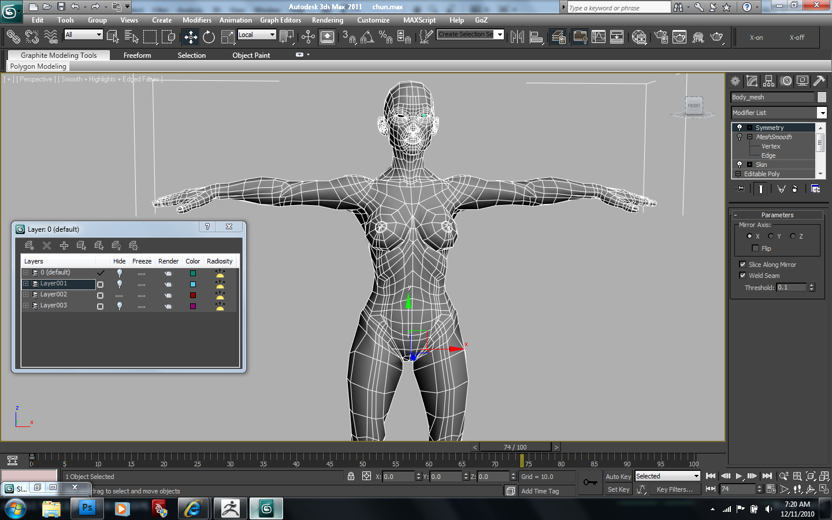The width and height of the screenshot is (832, 520).
Task: Click the Set Key button
Action: [x=618, y=489]
